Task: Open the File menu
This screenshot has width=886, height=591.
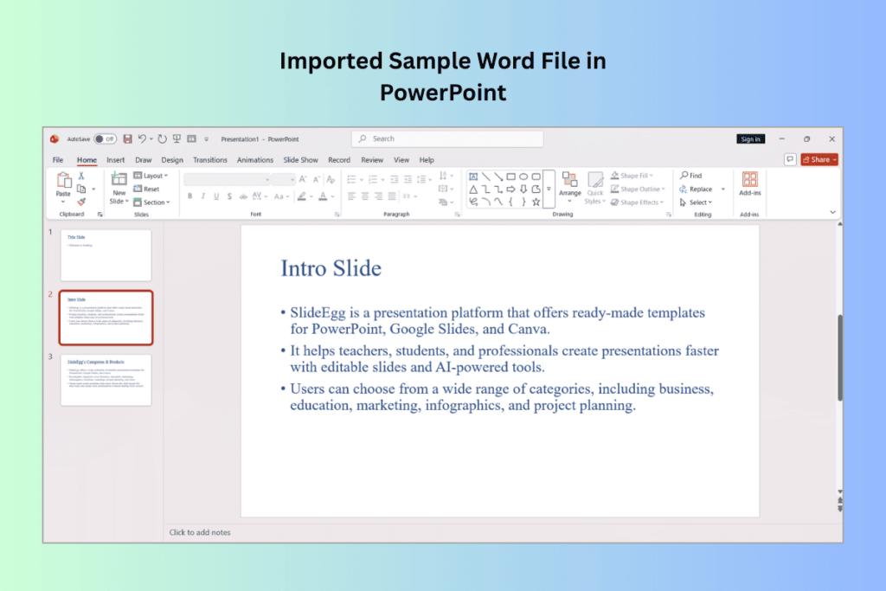Action: coord(58,160)
